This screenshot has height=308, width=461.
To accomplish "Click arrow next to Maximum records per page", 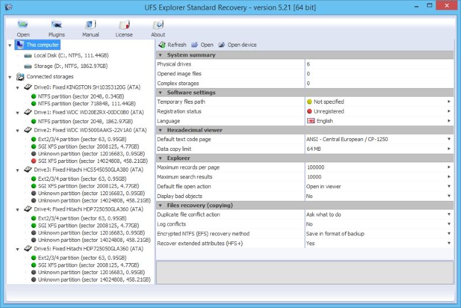I will (449, 167).
